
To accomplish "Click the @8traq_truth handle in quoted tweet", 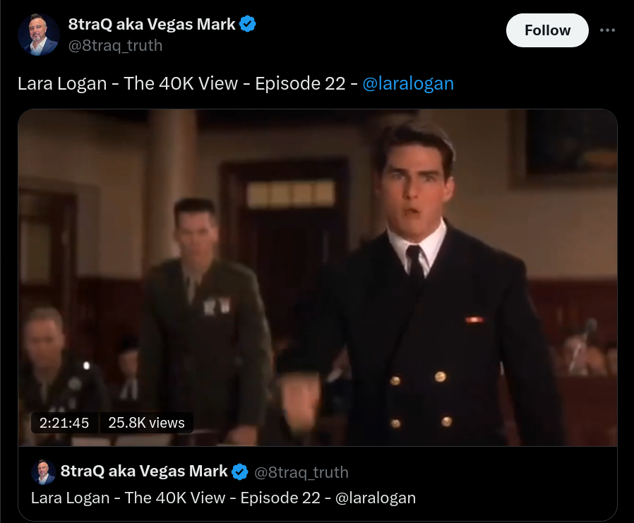I will (x=301, y=472).
